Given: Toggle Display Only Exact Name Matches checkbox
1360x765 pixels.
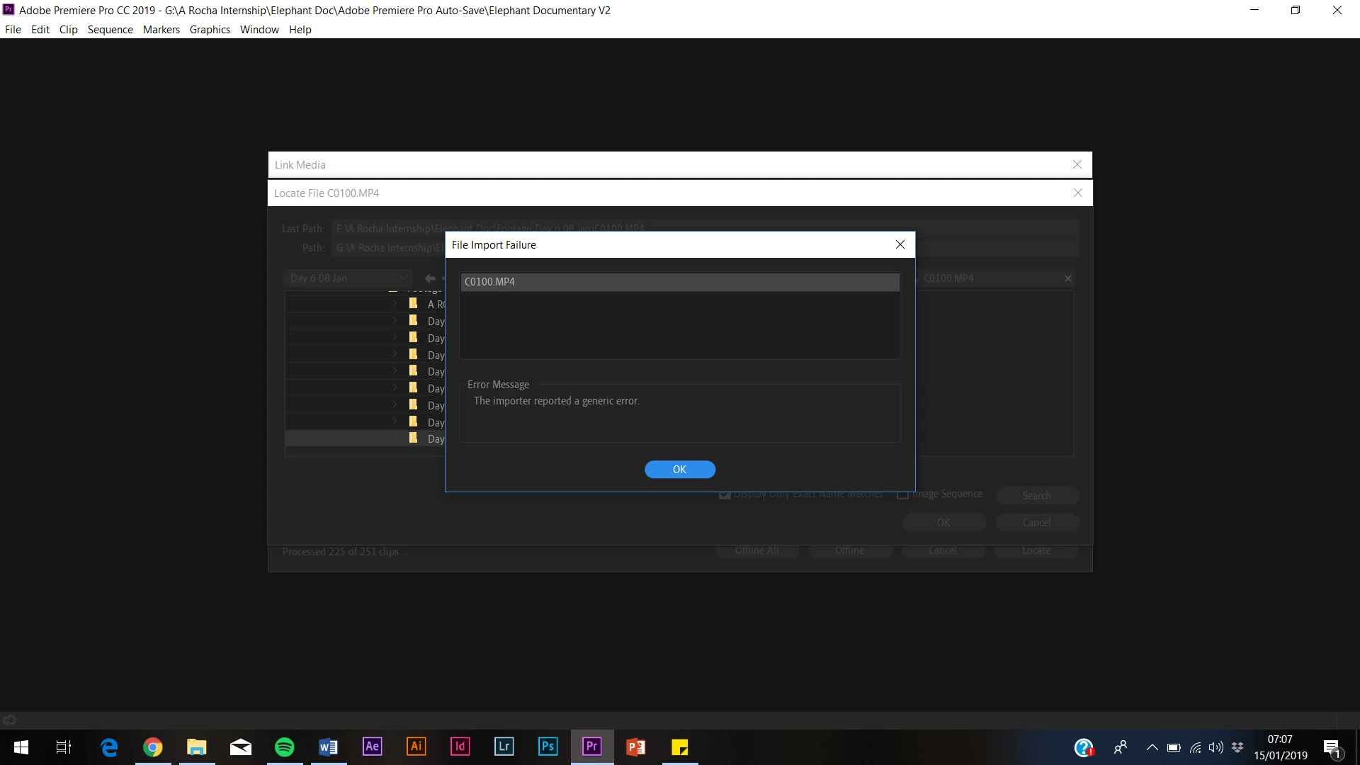Looking at the screenshot, I should point(725,494).
